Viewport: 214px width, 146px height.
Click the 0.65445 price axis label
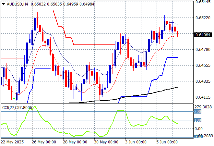point(203,2)
